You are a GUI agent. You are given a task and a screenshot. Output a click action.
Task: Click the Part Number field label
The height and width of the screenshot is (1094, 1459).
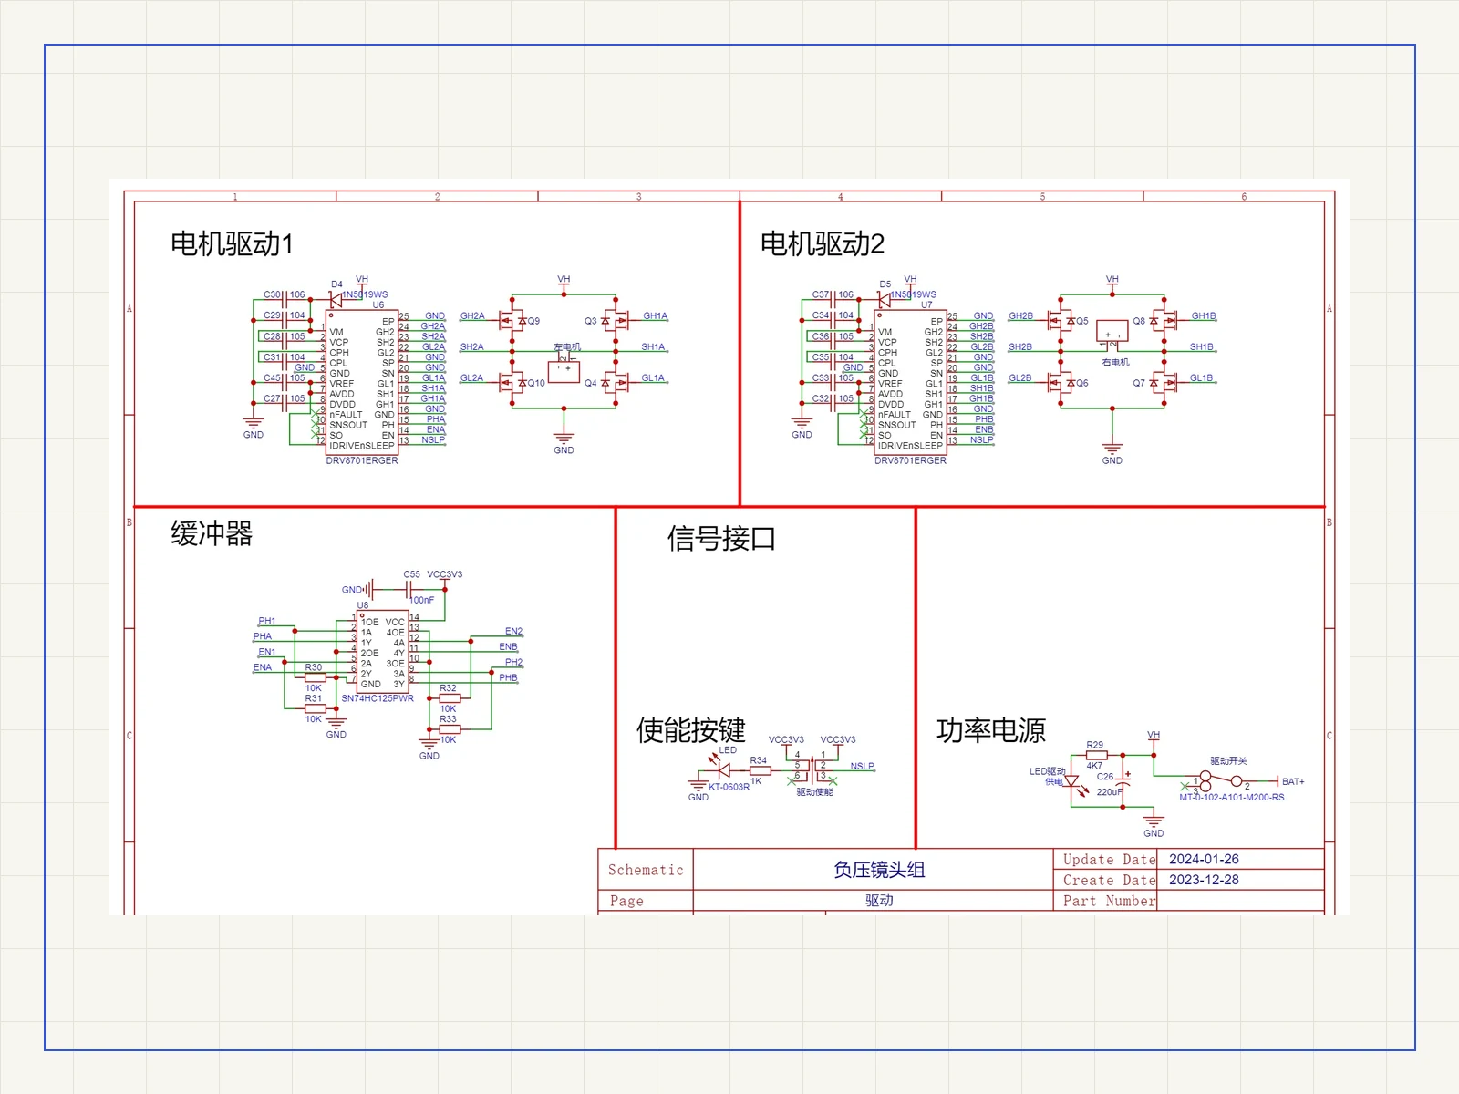point(1109,901)
